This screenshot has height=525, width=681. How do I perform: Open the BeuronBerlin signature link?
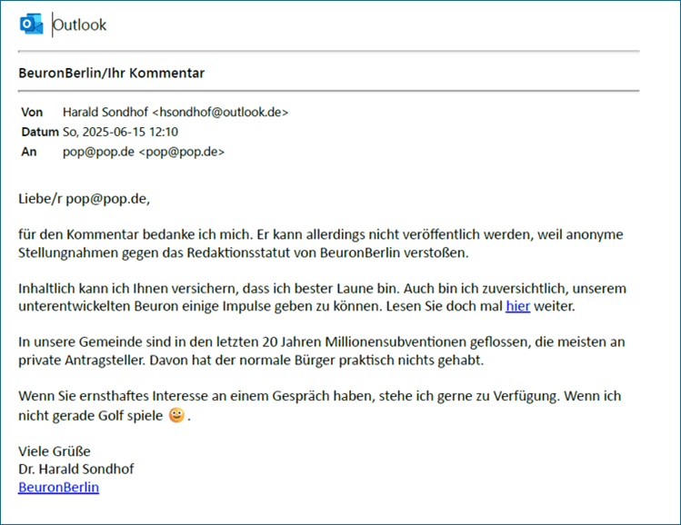tap(58, 487)
